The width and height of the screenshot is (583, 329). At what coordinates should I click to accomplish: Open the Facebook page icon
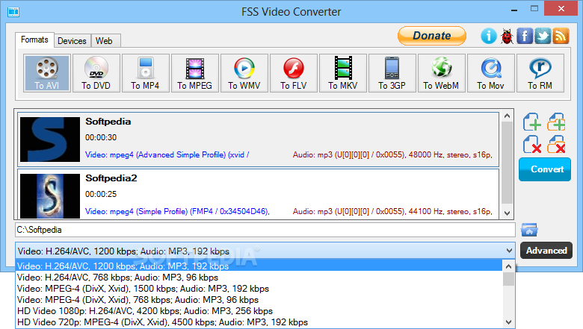525,36
